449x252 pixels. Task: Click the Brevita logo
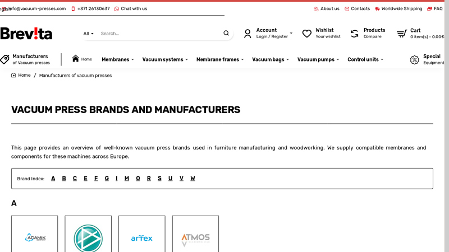pyautogui.click(x=26, y=34)
